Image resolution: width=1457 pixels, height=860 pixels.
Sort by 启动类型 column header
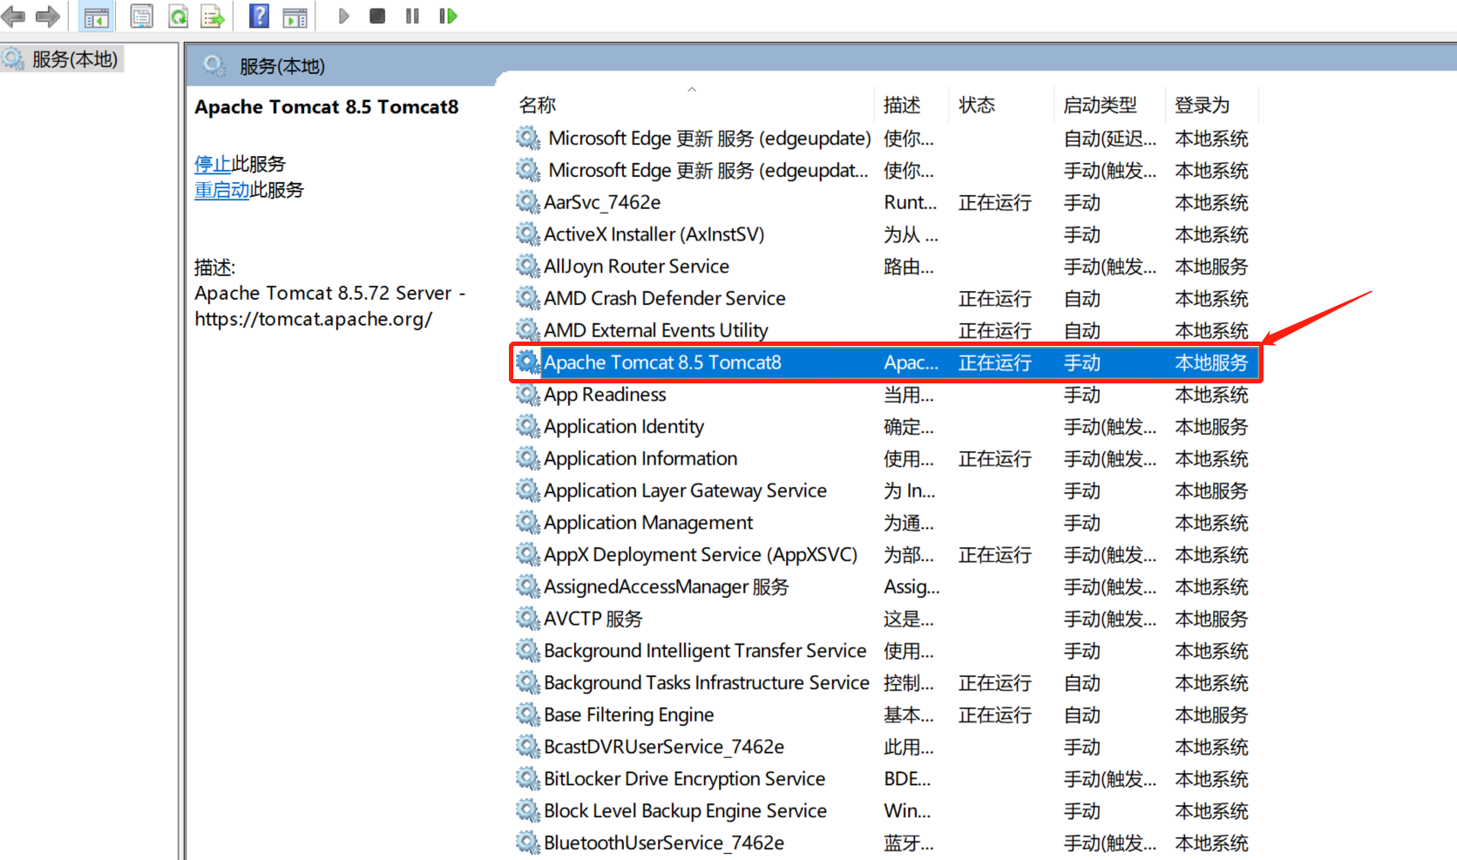pos(1100,105)
